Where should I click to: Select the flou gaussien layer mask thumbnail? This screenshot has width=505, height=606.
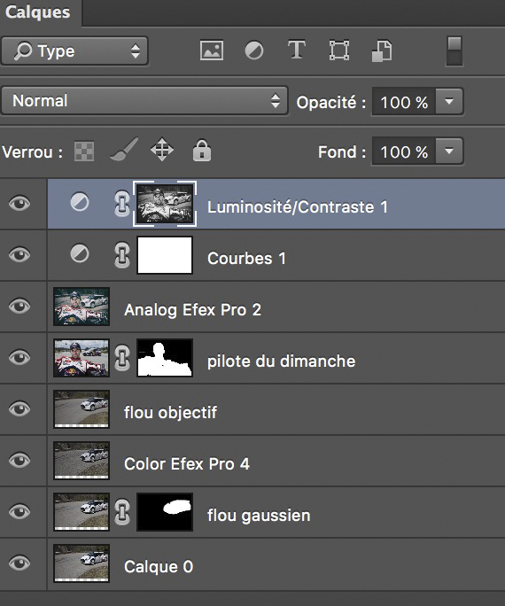click(x=165, y=512)
